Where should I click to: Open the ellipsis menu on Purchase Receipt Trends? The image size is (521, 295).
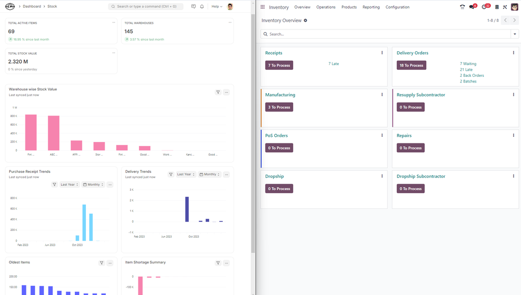click(110, 184)
